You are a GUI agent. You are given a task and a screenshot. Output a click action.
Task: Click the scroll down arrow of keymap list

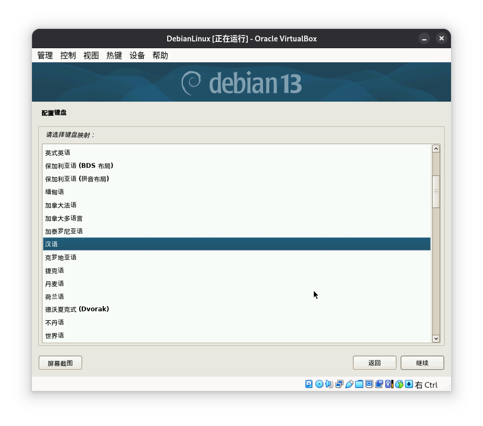[436, 338]
